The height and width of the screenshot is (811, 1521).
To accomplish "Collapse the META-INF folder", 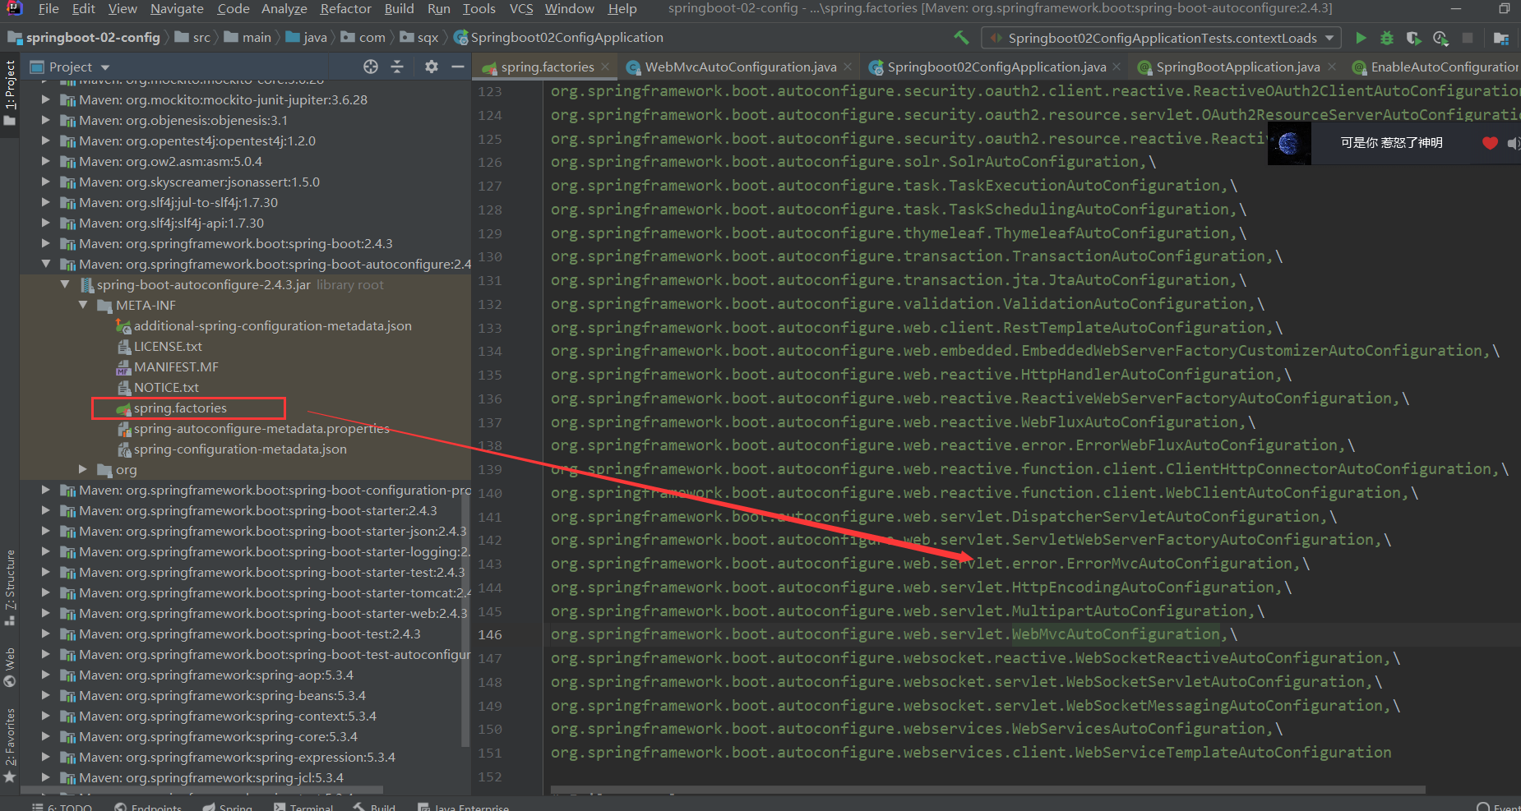I will 83,305.
